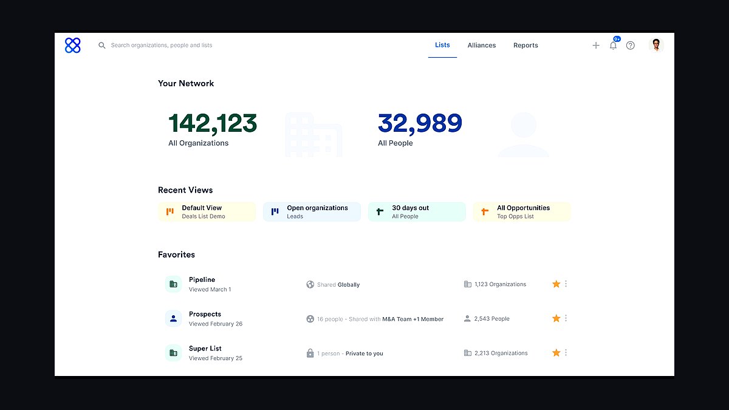Screen dimensions: 729x410
Task: Click the group sharing icon in Prospects row
Action: pos(310,319)
